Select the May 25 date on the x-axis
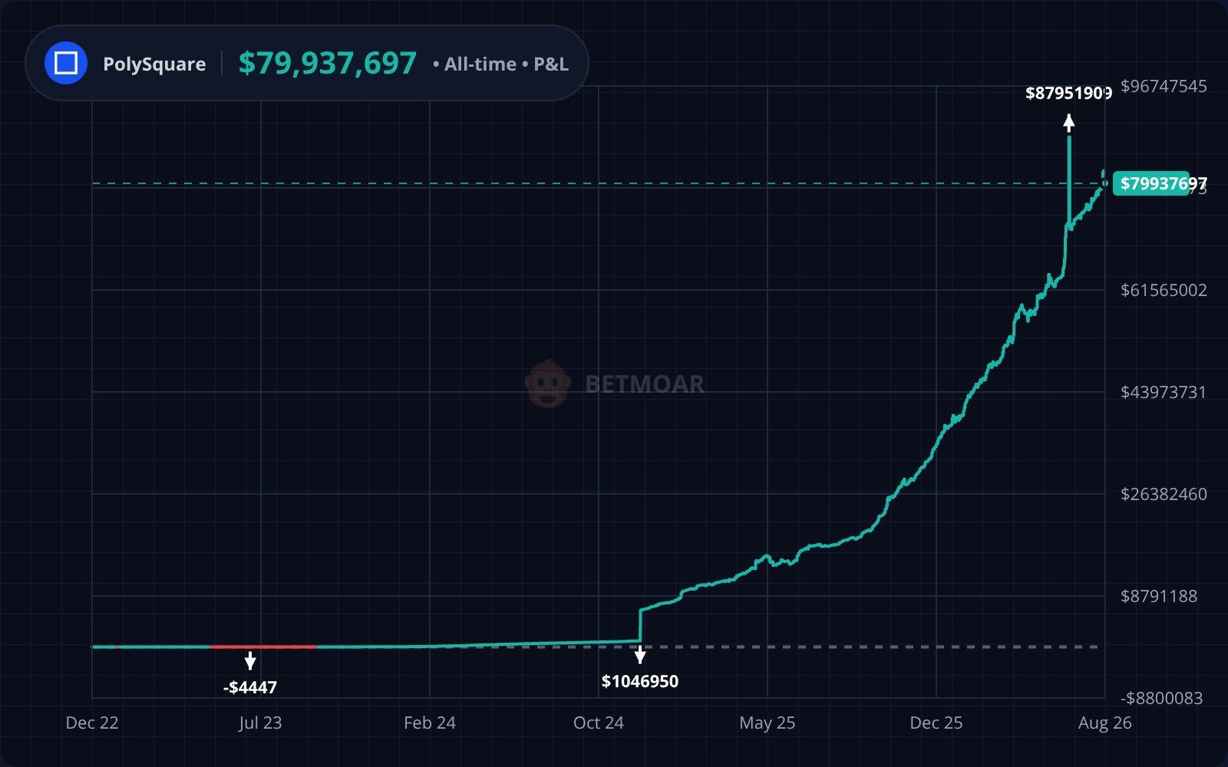This screenshot has width=1228, height=767. point(767,723)
